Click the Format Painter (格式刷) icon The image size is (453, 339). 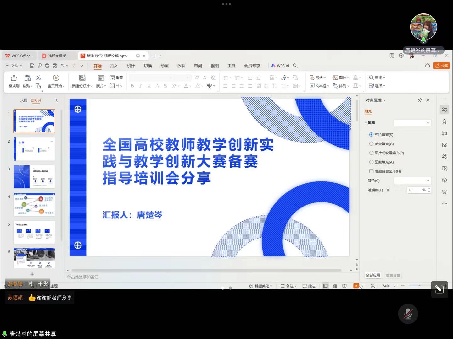point(14,78)
